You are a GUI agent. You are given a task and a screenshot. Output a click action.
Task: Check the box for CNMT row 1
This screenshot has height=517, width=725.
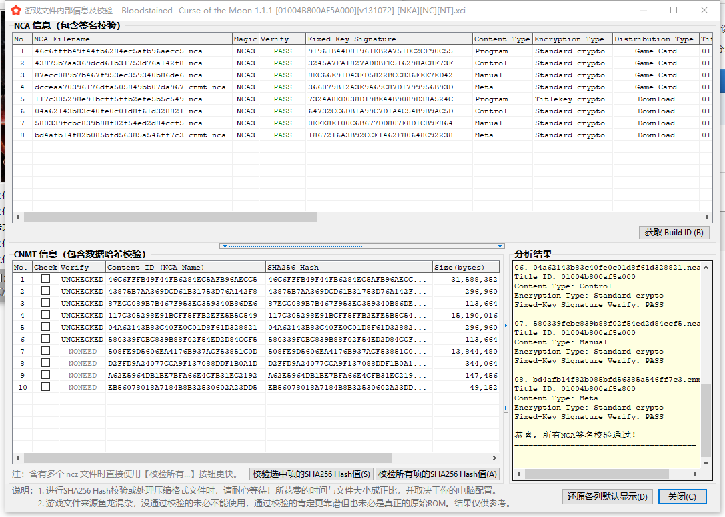click(45, 280)
